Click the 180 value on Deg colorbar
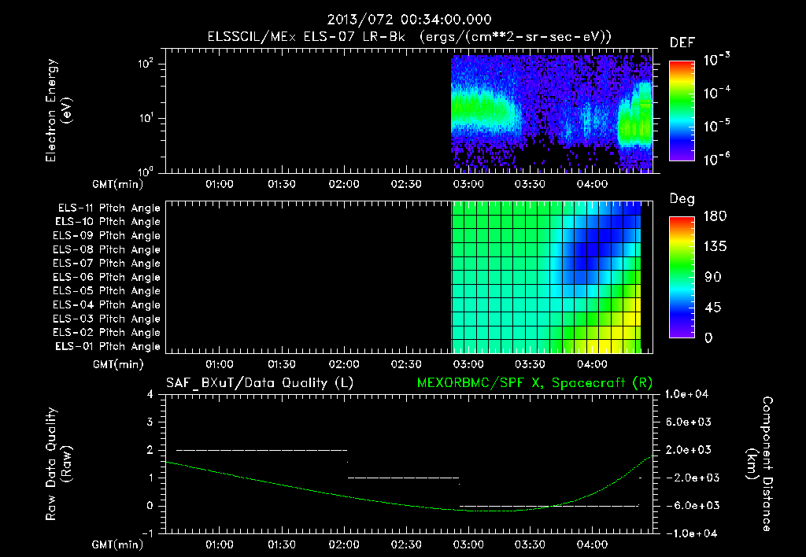 point(715,216)
